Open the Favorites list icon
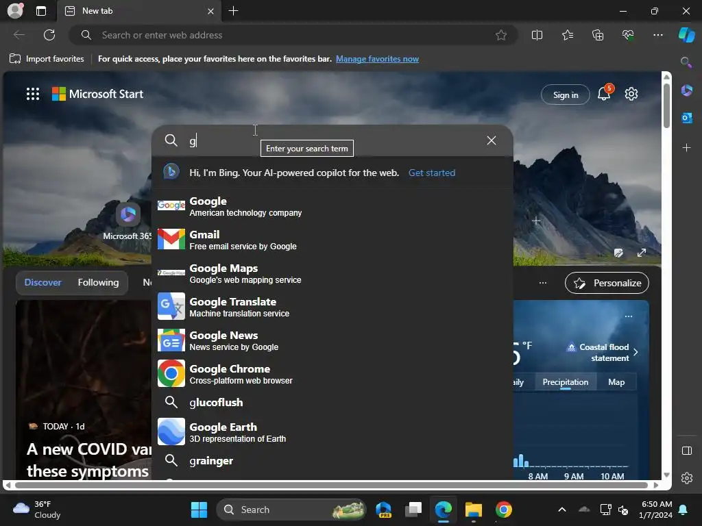The image size is (702, 526). point(567,35)
